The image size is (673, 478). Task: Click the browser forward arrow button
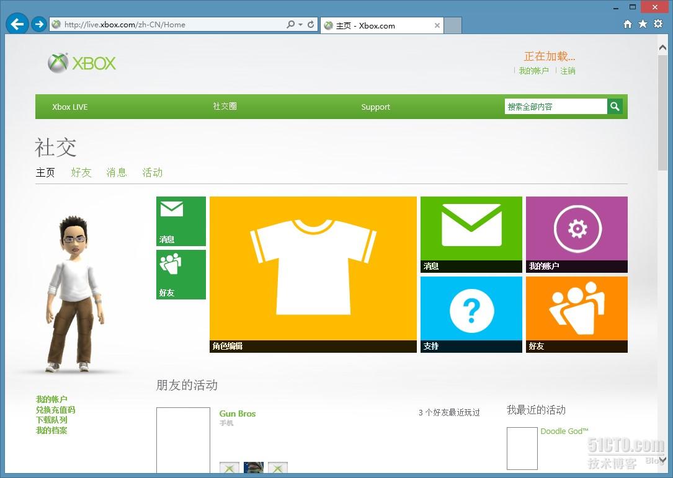tap(39, 24)
